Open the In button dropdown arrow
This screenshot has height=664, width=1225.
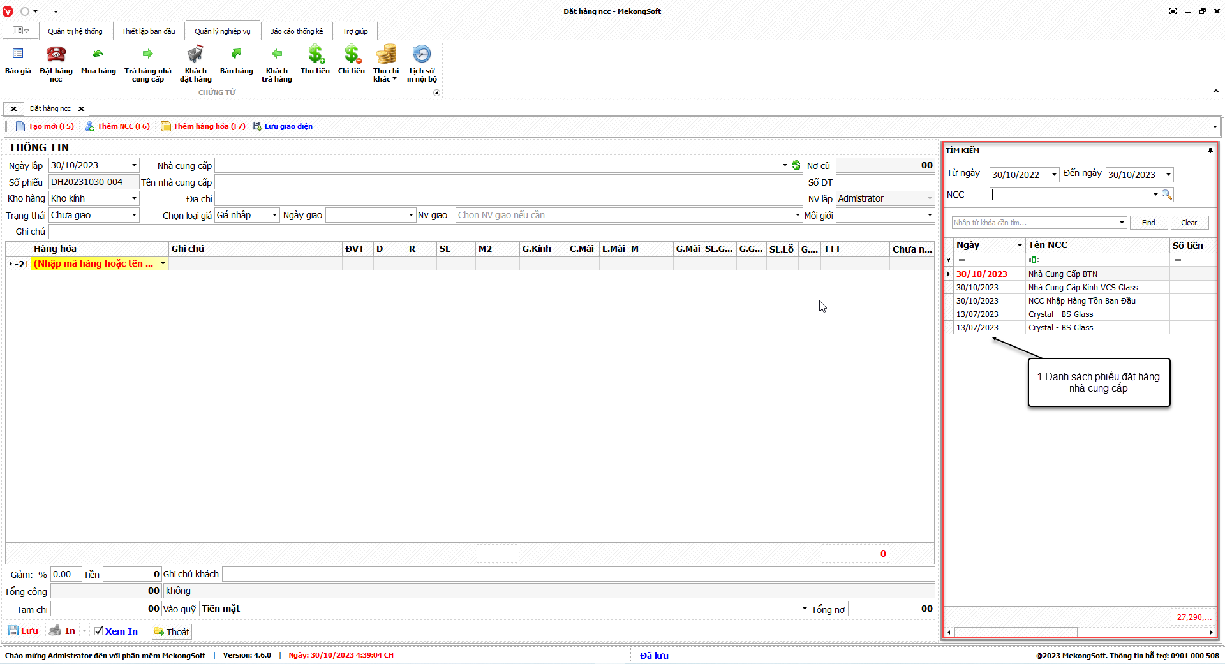coord(84,631)
